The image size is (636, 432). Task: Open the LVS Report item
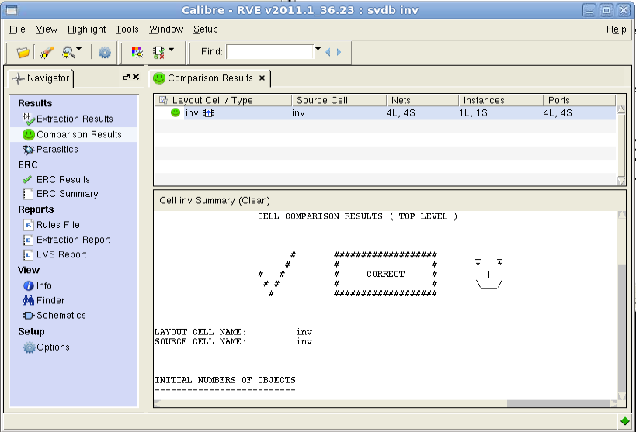point(61,254)
